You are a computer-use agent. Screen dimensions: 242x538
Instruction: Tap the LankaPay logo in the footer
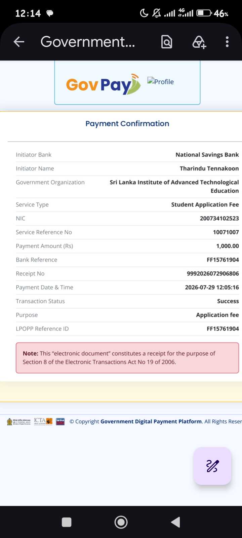click(x=60, y=421)
